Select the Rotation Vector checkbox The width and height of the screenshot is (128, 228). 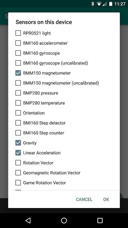click(x=18, y=163)
